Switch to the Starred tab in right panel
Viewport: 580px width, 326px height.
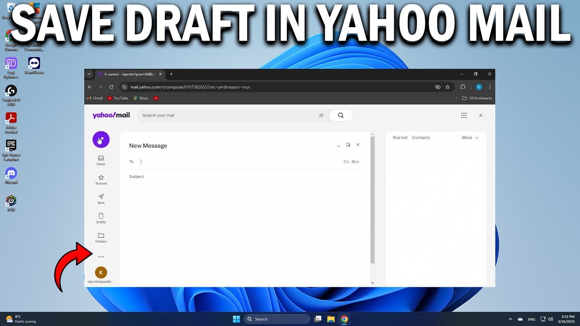click(400, 138)
